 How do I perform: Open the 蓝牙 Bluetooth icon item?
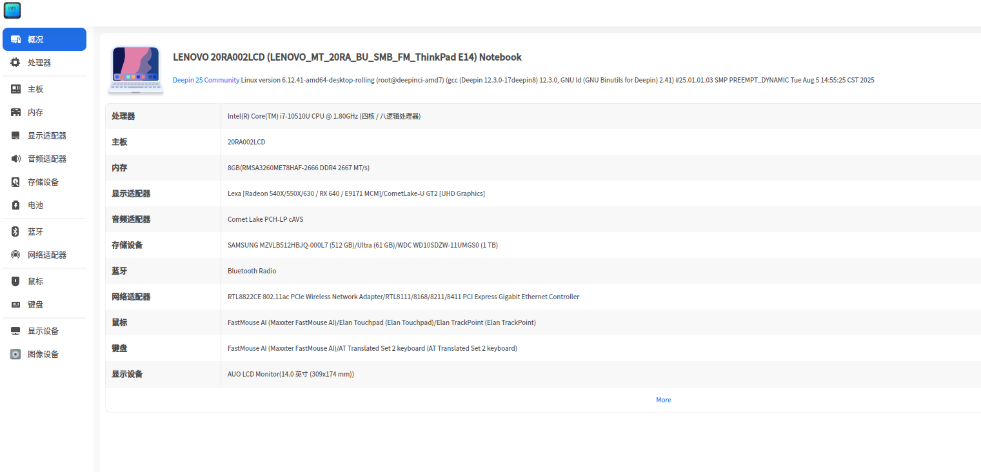click(x=15, y=231)
